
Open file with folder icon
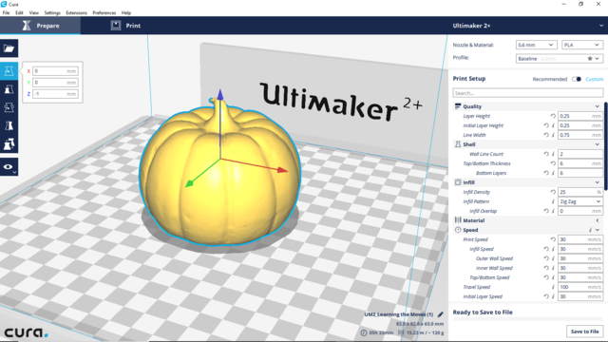[9, 48]
